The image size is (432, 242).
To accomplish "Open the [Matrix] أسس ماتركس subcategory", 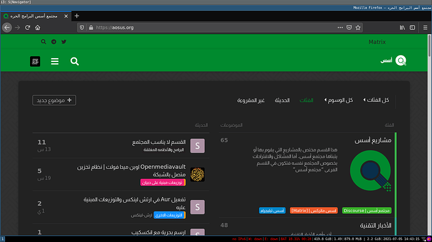I will coord(314,211).
